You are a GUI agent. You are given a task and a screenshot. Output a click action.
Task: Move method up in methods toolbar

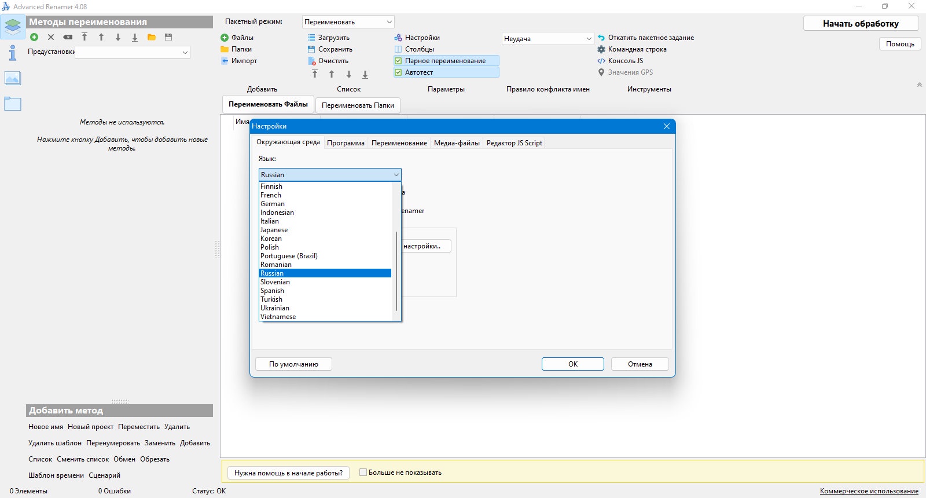101,37
